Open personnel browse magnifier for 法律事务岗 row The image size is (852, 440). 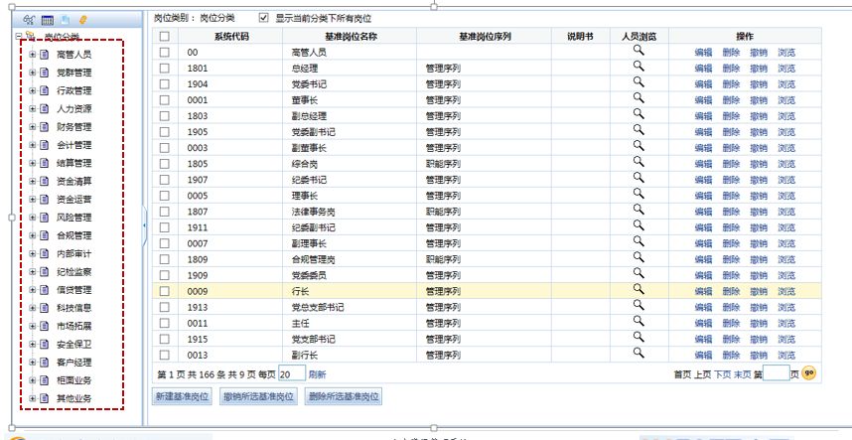click(639, 210)
